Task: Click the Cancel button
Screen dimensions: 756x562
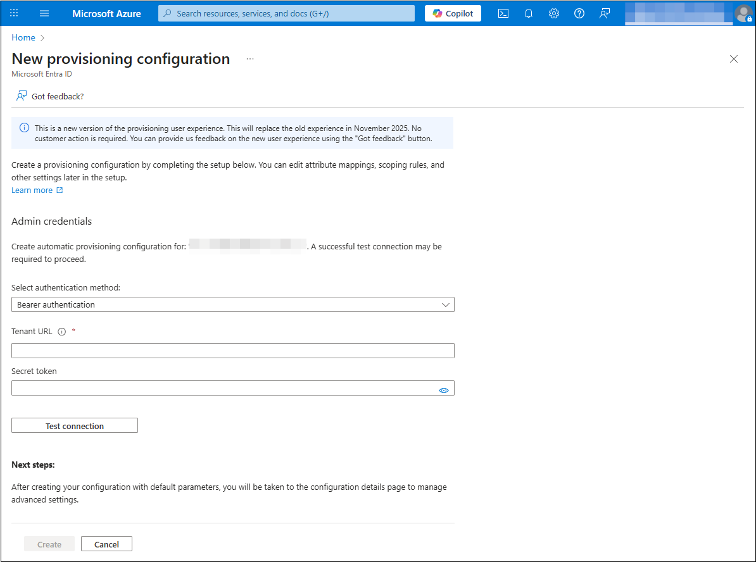Action: (x=106, y=544)
